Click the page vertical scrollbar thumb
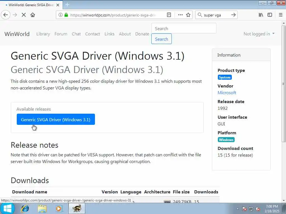Screen dimensions: 286x214 point(283,84)
